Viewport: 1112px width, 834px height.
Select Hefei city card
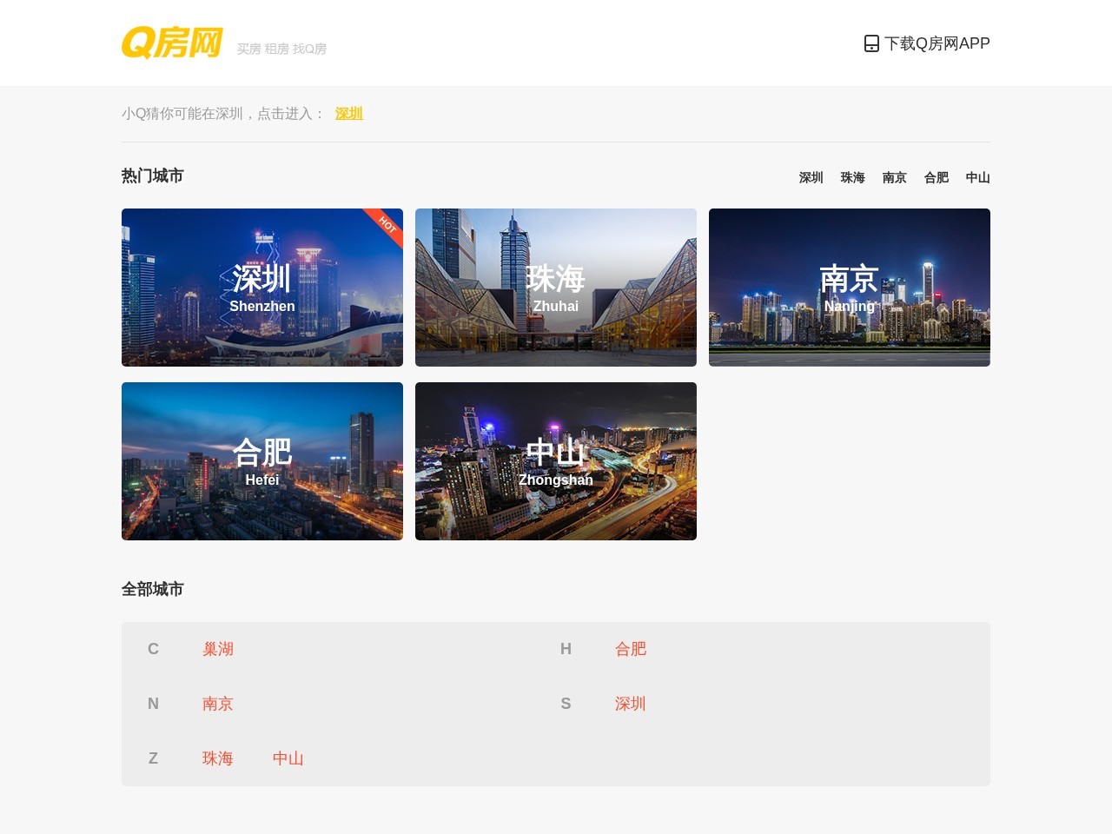point(261,460)
